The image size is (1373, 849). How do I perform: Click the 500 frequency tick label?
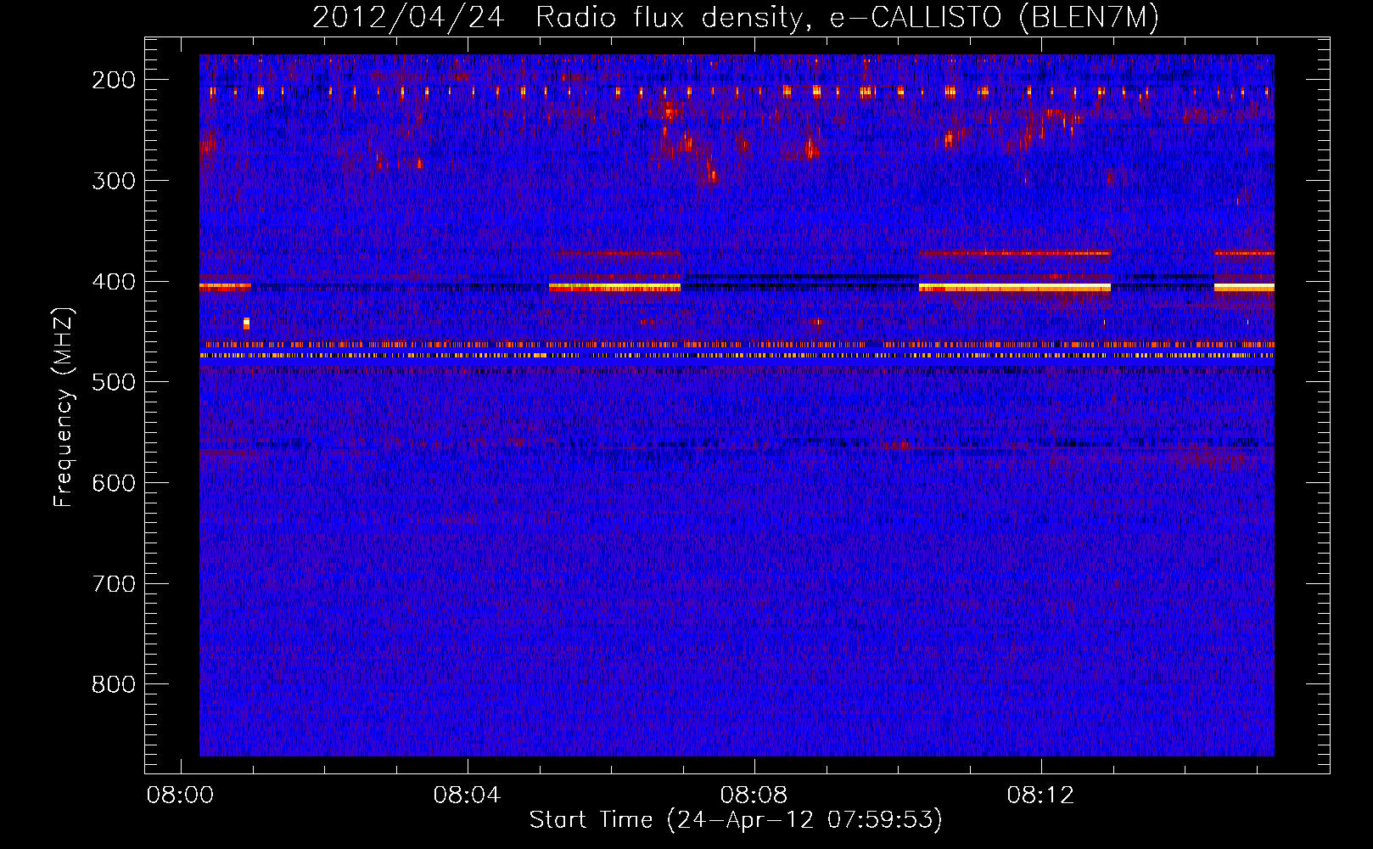pyautogui.click(x=114, y=382)
